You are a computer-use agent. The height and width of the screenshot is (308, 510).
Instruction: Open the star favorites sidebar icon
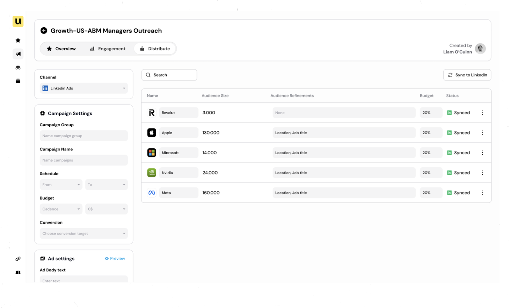18,40
